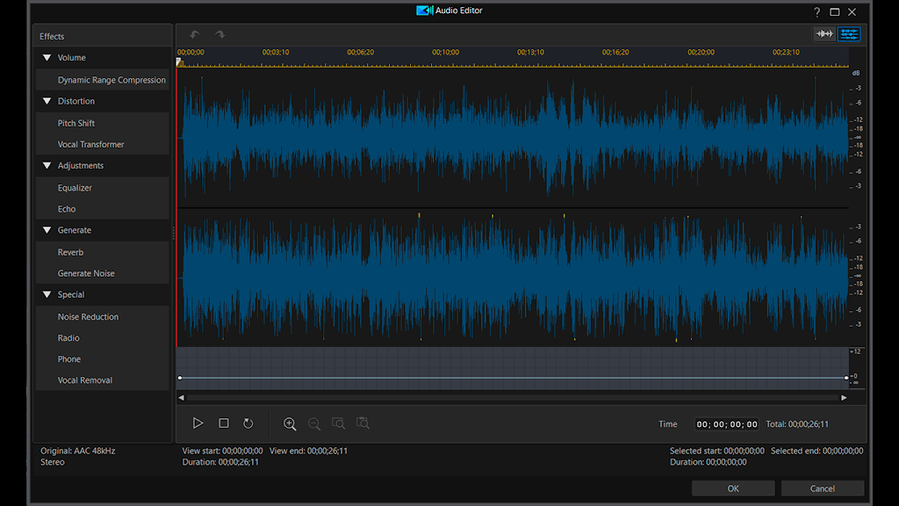Confirm changes with the OK button

tap(733, 488)
